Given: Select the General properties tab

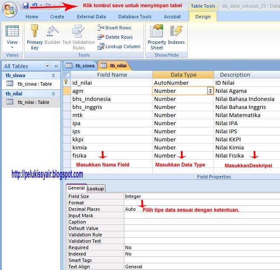Looking at the screenshot, I should point(76,188).
